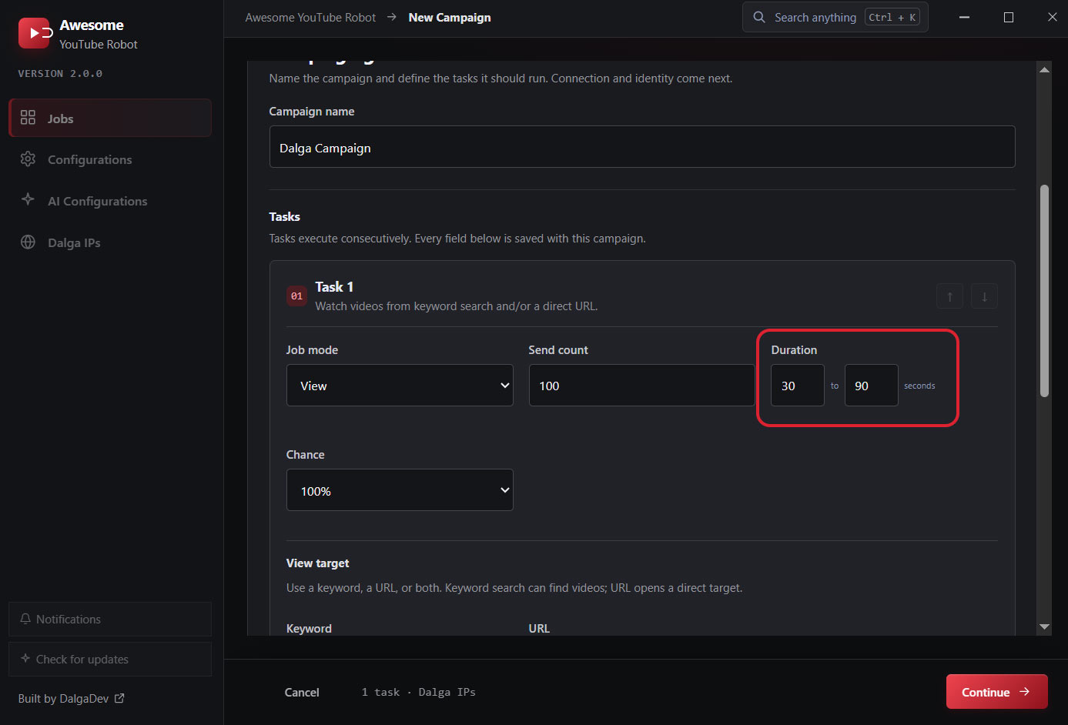The height and width of the screenshot is (725, 1068).
Task: Click the Chance label
Action: (305, 455)
